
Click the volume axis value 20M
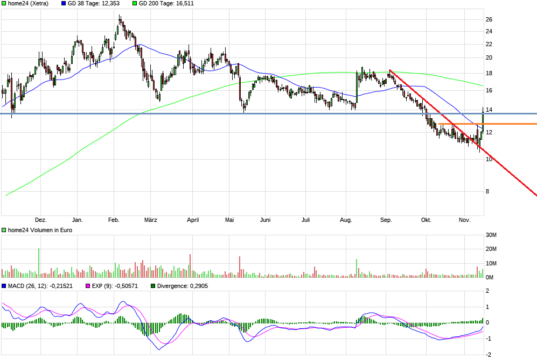491,249
